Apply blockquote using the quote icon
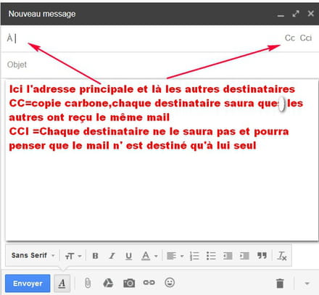The image size is (319, 295). coord(262,255)
